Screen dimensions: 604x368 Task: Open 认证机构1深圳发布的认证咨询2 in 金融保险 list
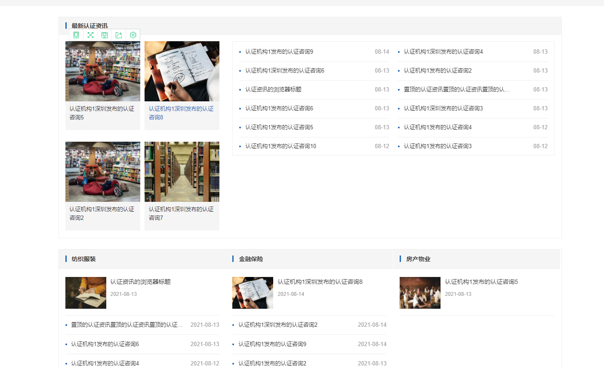click(278, 325)
